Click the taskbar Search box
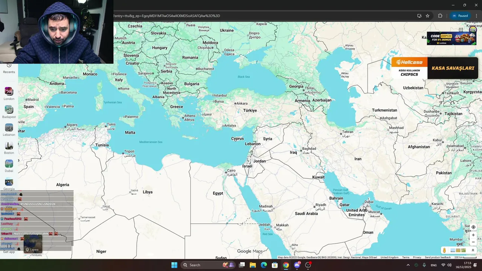Viewport: 482px width, 271px height. [207, 265]
